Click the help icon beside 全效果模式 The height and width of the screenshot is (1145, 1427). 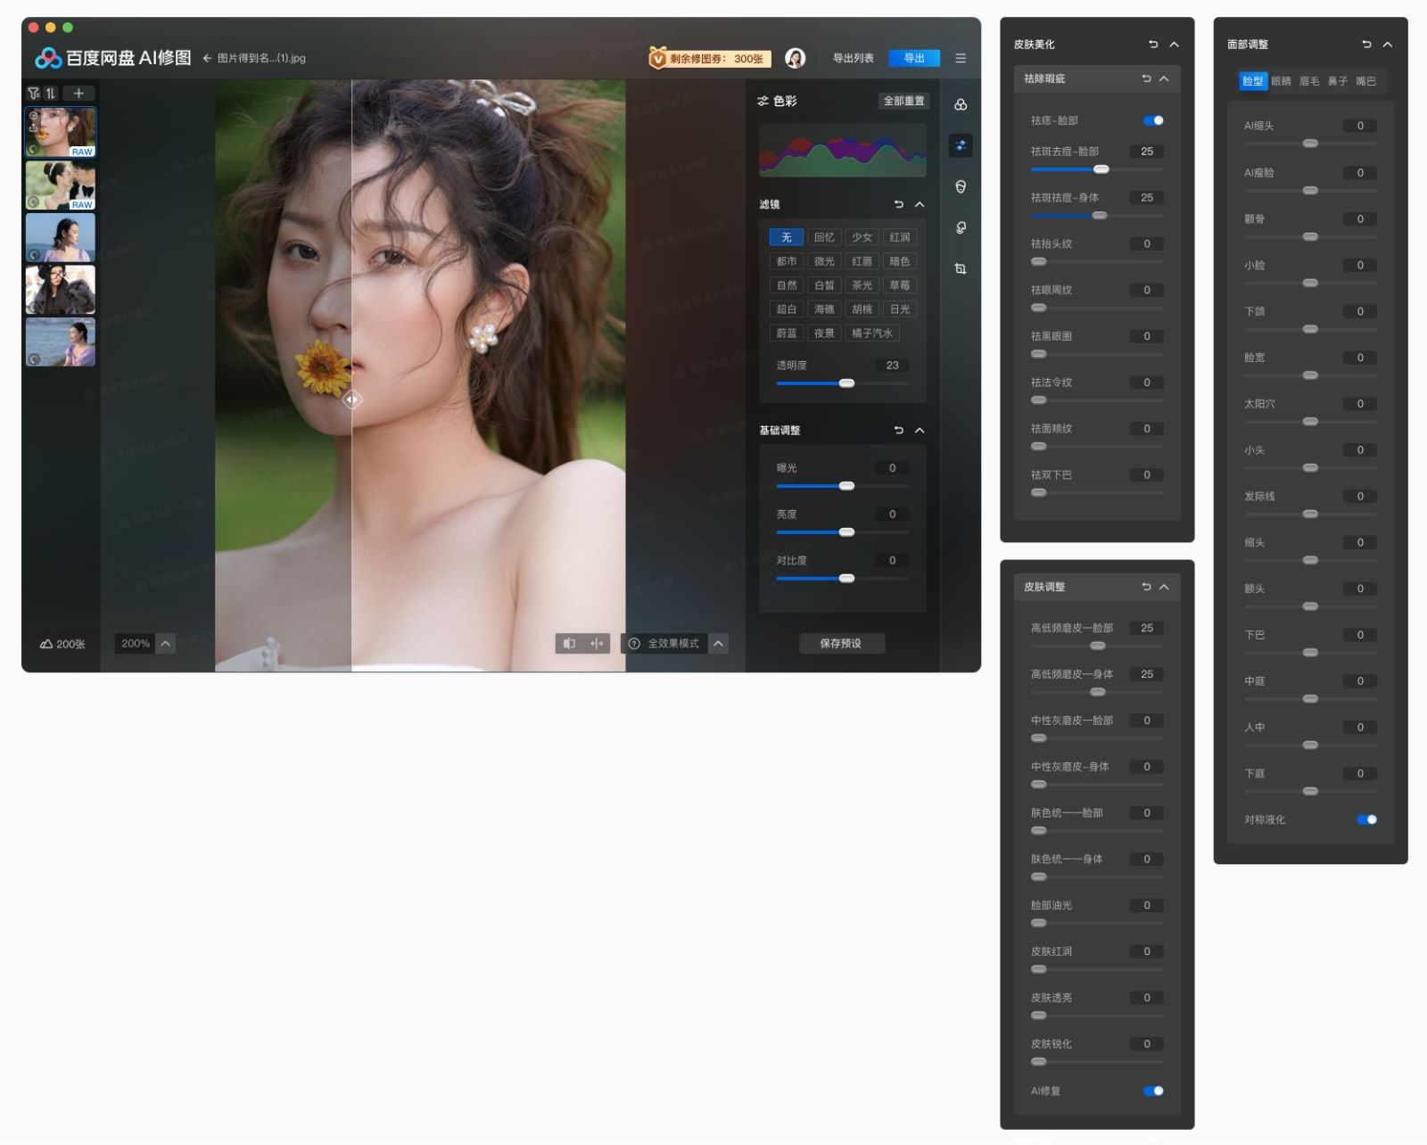pos(634,643)
